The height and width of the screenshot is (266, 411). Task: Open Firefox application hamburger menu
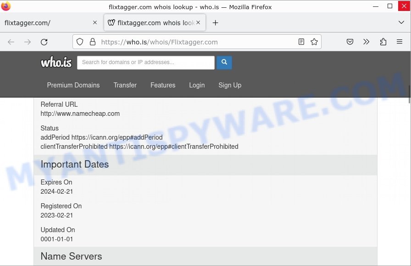[400, 42]
